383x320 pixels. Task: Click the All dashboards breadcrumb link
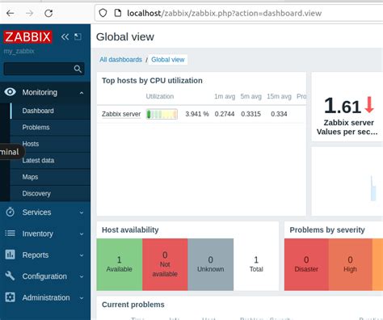coord(120,60)
